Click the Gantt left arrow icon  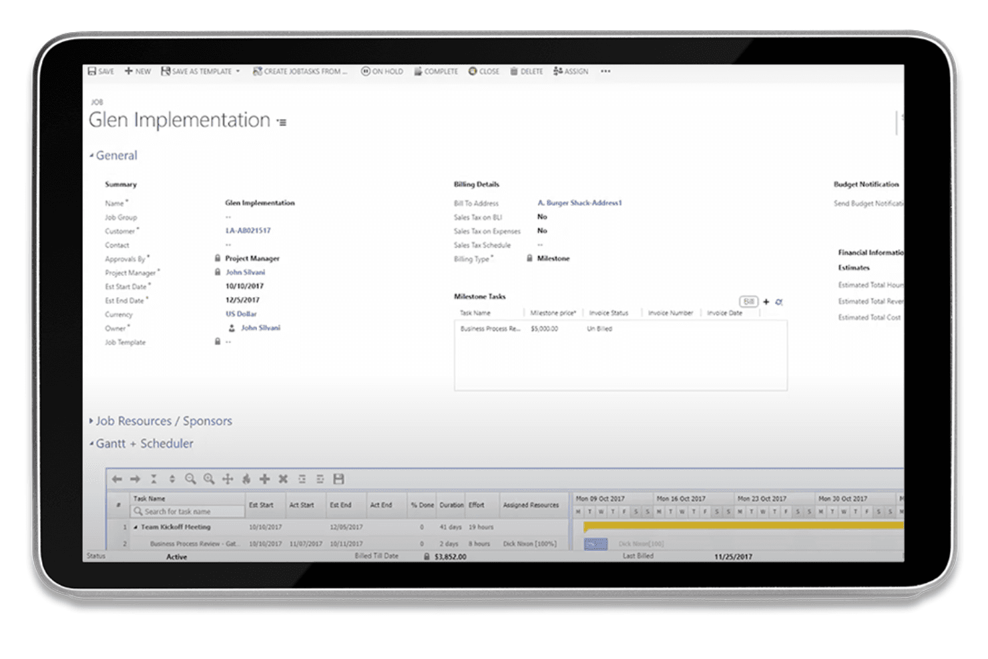pyautogui.click(x=117, y=479)
